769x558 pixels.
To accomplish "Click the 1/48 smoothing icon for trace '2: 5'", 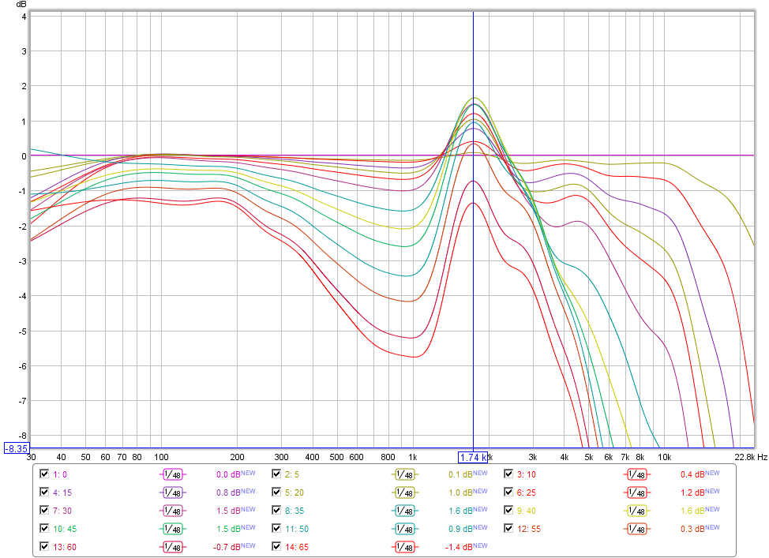I will [x=404, y=474].
